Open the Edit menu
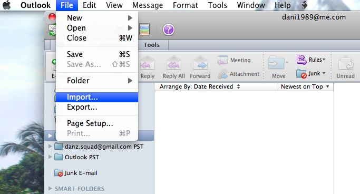 pos(89,5)
